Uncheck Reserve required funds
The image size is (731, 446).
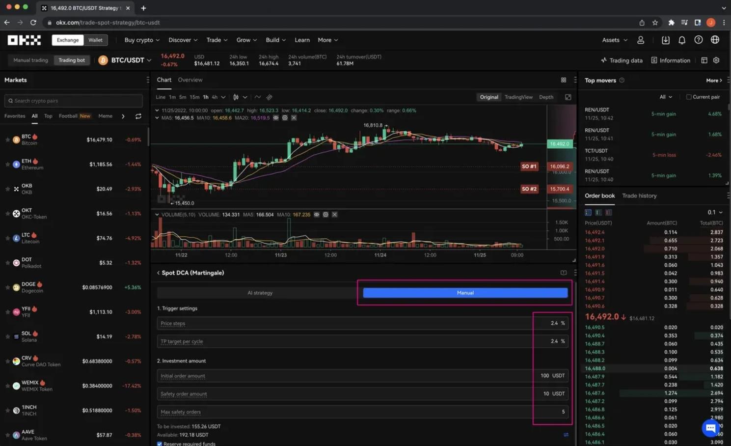[x=160, y=444]
